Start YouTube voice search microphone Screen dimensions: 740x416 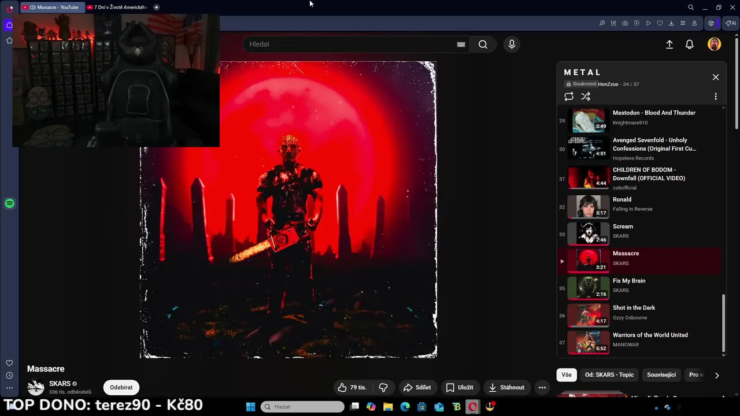click(x=512, y=44)
